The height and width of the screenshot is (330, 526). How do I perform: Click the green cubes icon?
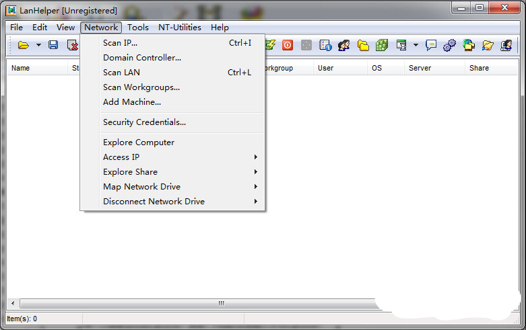pyautogui.click(x=382, y=45)
